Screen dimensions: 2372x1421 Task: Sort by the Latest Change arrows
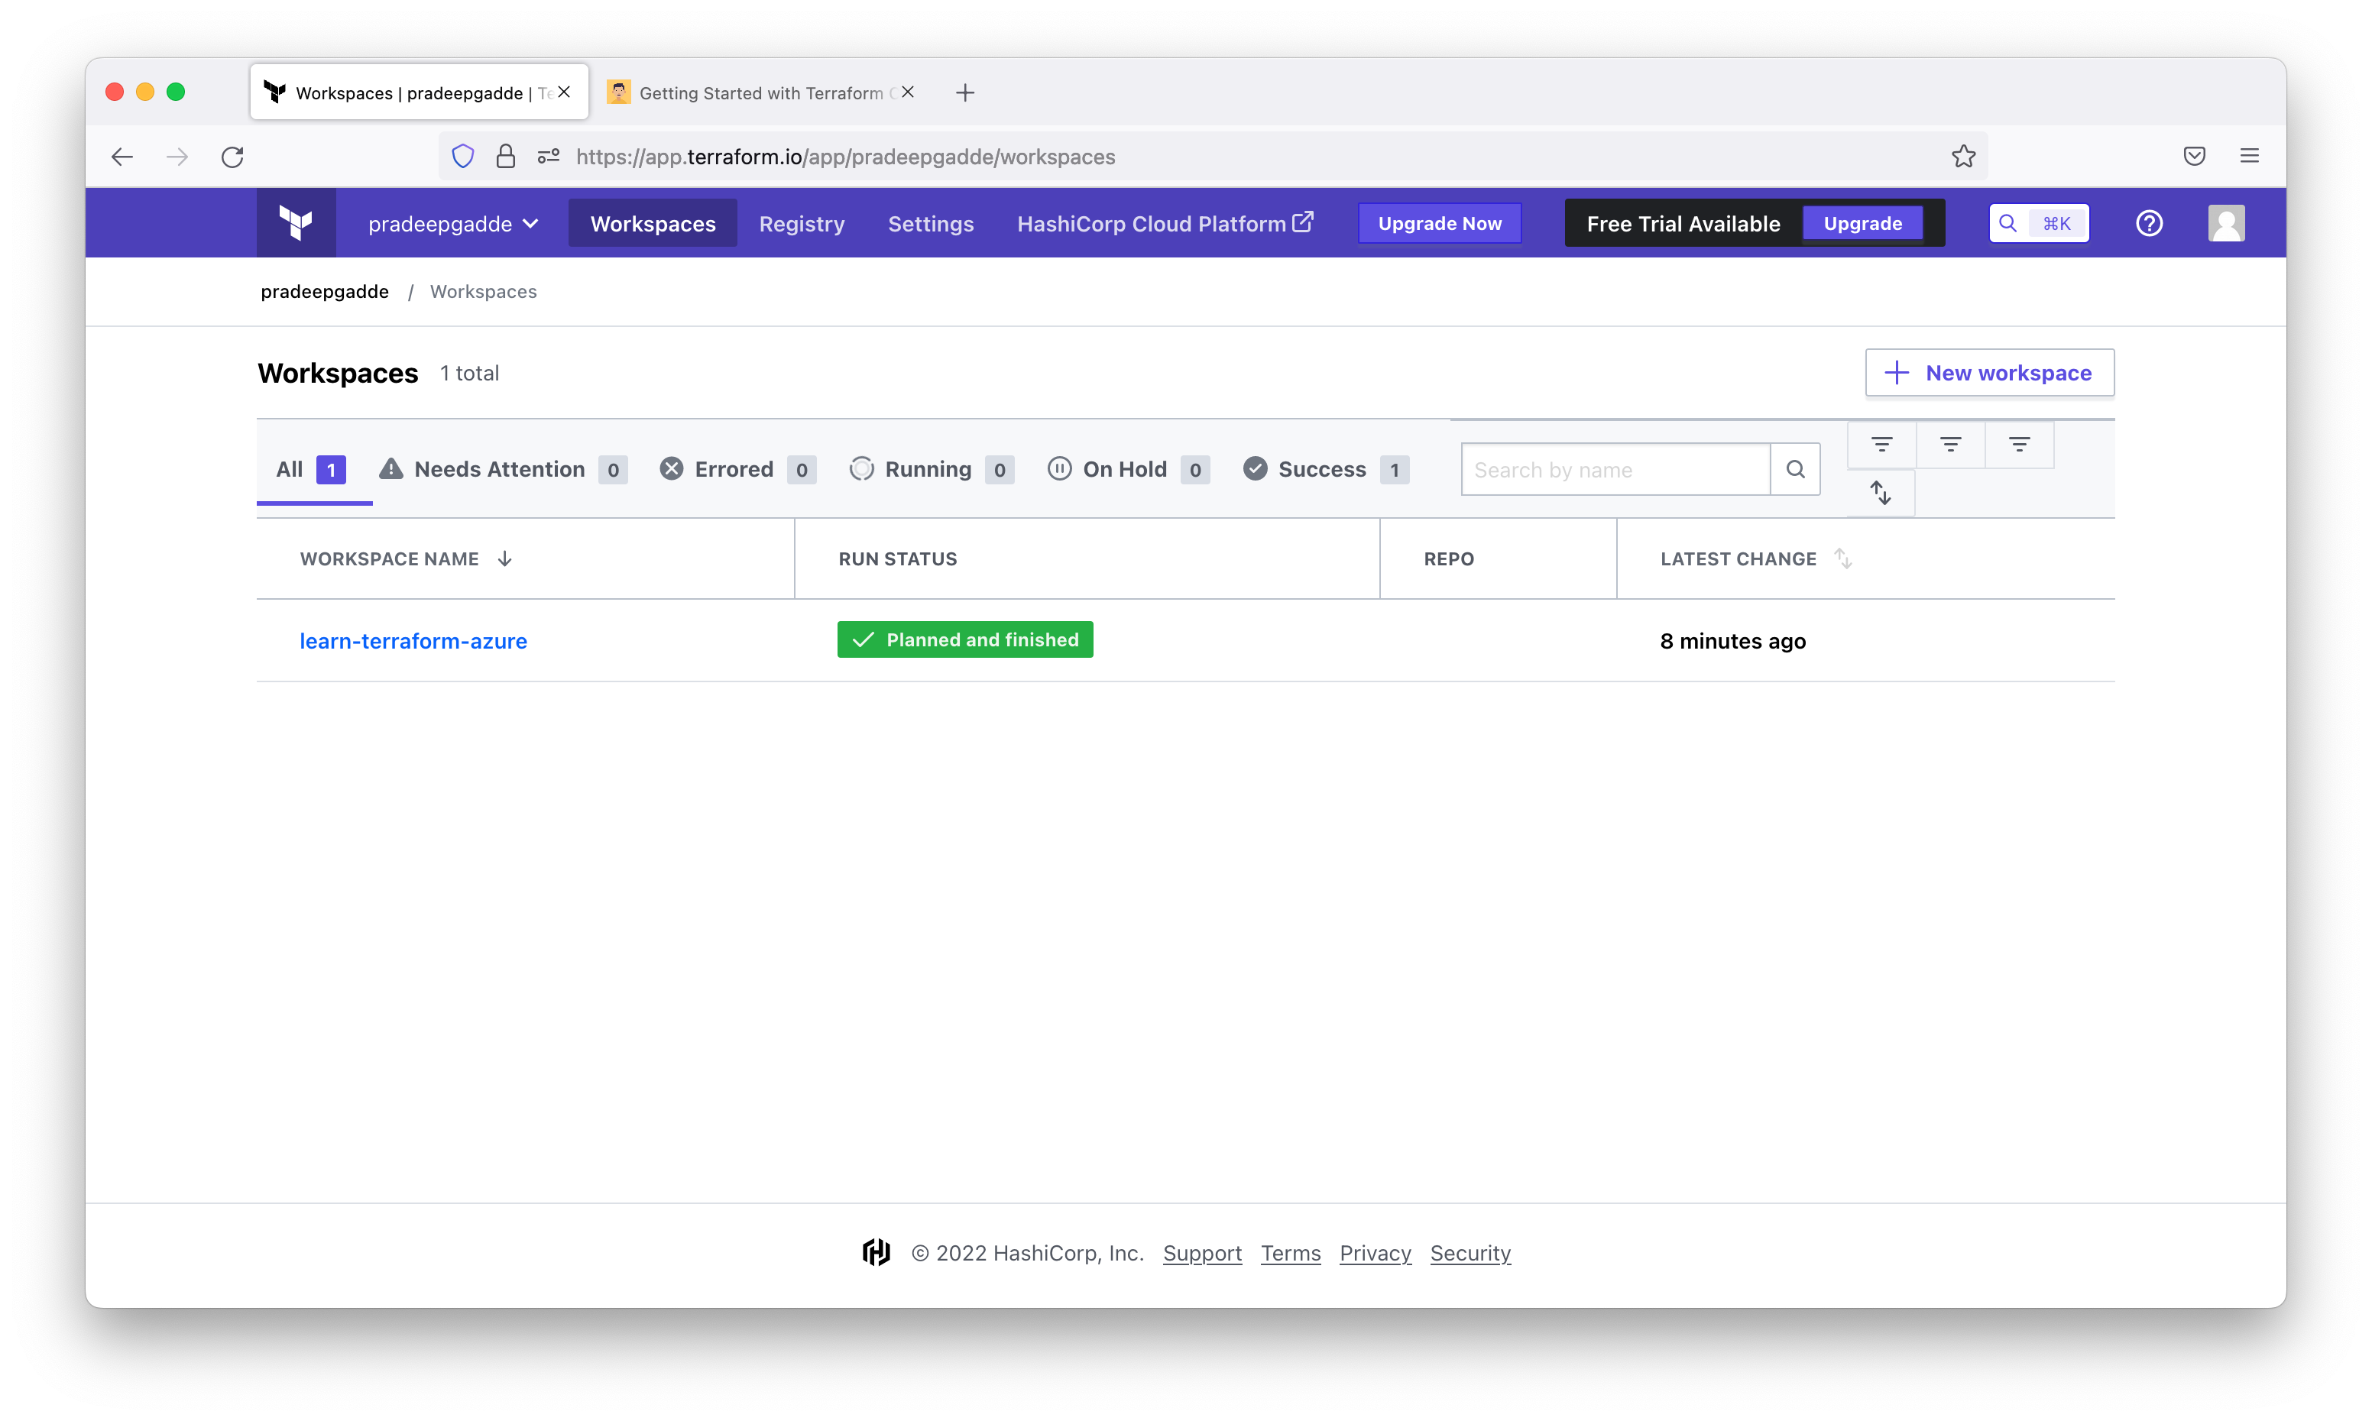tap(1843, 558)
